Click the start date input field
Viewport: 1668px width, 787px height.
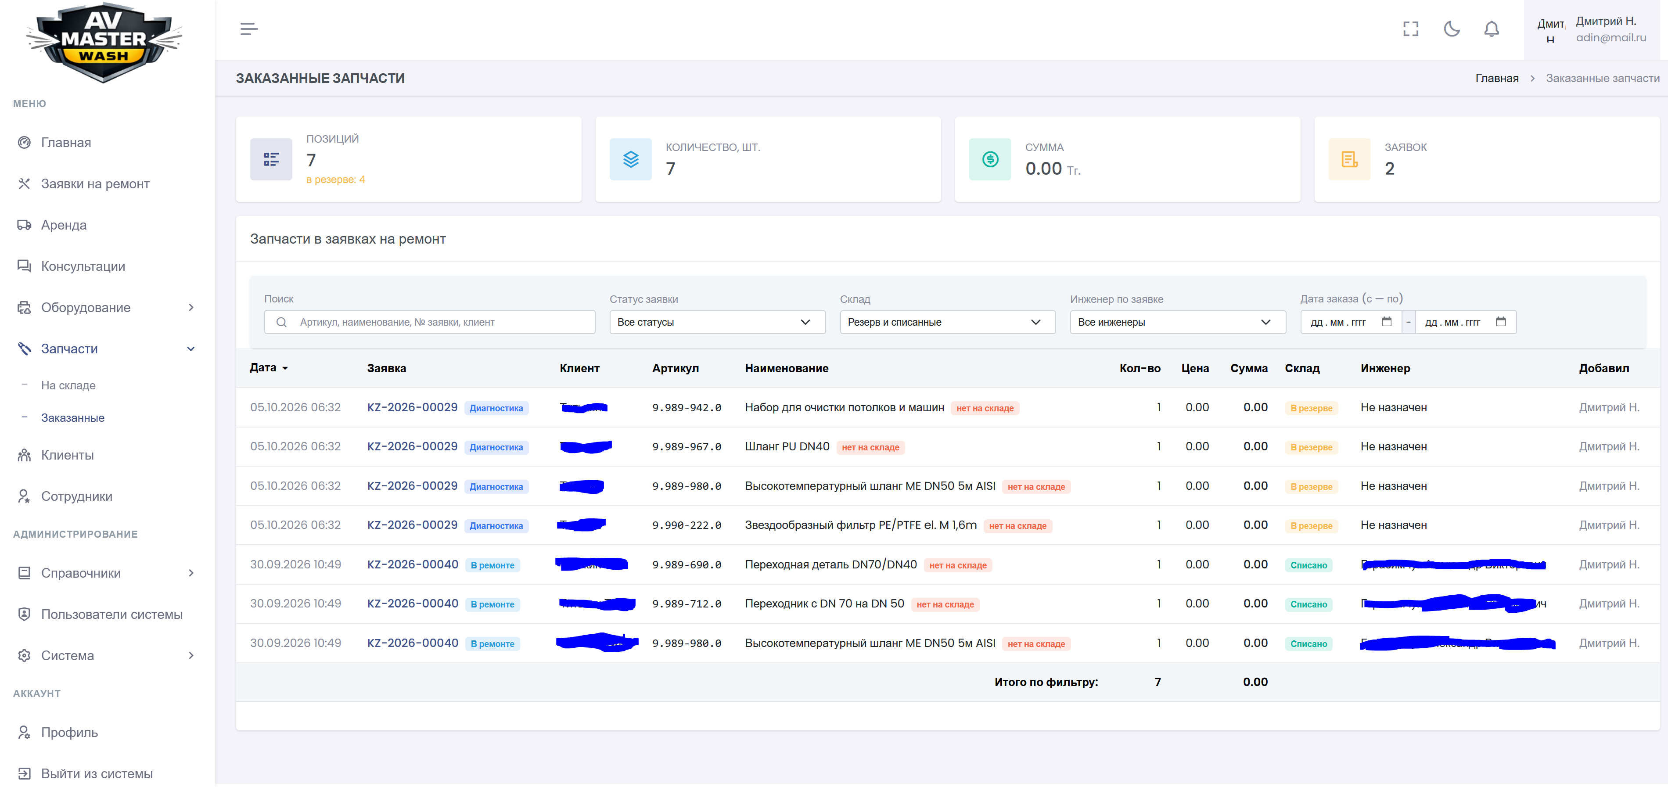(x=1351, y=323)
